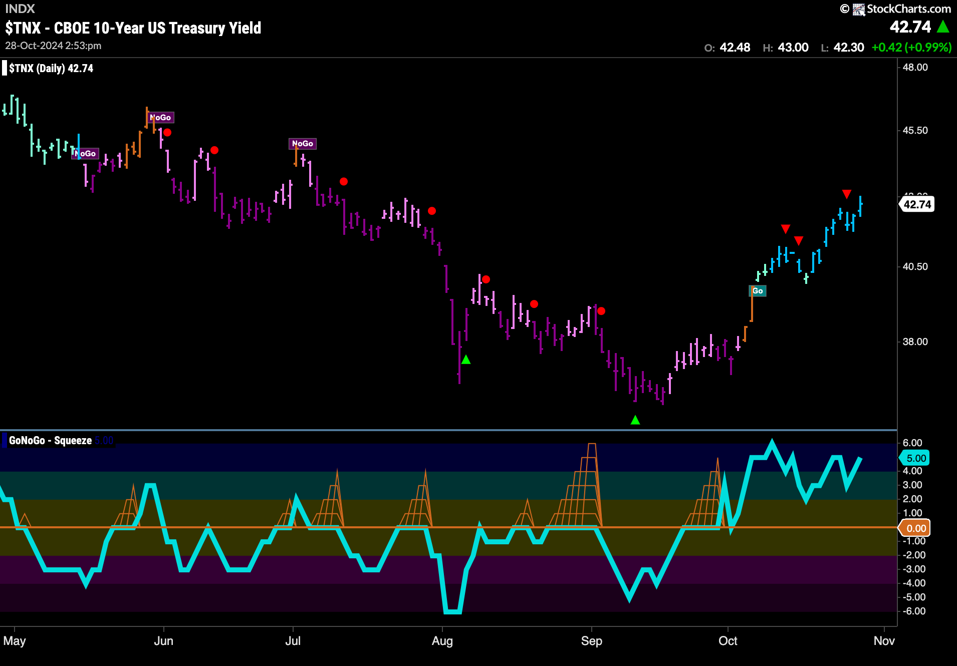
Task: Click the high value 43.00
Action: tap(793, 48)
